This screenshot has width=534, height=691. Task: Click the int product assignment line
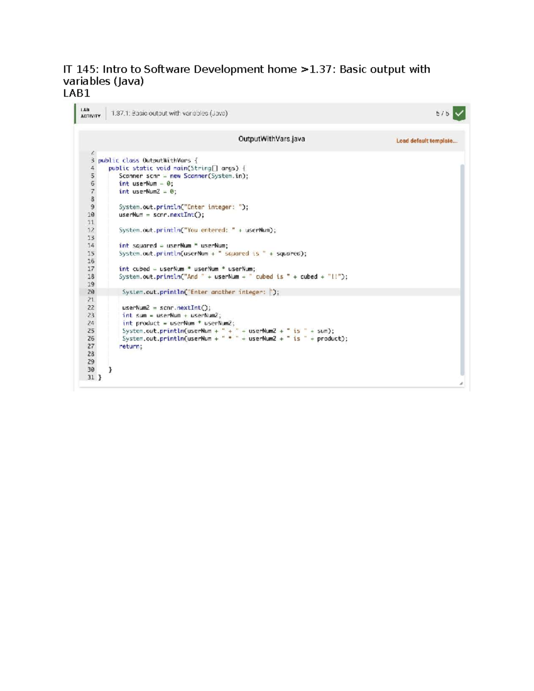tap(178, 323)
